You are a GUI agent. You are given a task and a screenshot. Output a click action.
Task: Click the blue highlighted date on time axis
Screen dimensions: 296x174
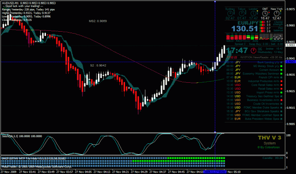click(x=215, y=172)
